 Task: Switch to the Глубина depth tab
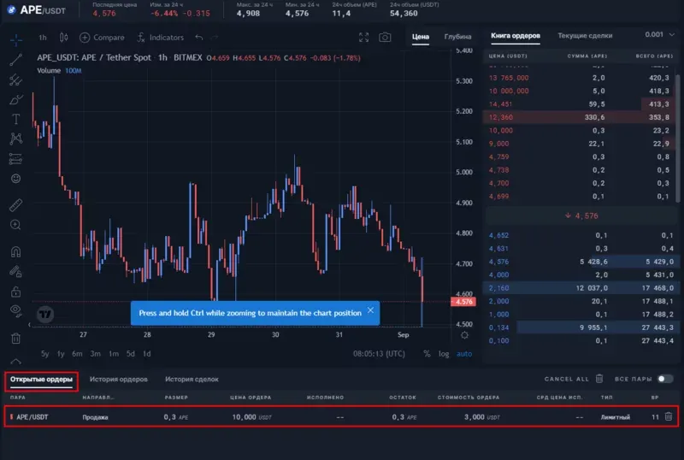click(457, 37)
